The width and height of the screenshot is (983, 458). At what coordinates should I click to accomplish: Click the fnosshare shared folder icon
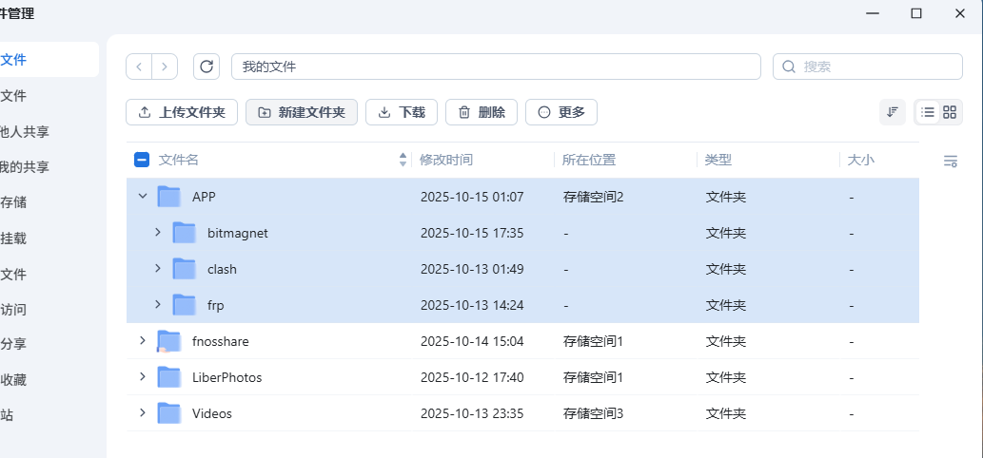(x=168, y=341)
